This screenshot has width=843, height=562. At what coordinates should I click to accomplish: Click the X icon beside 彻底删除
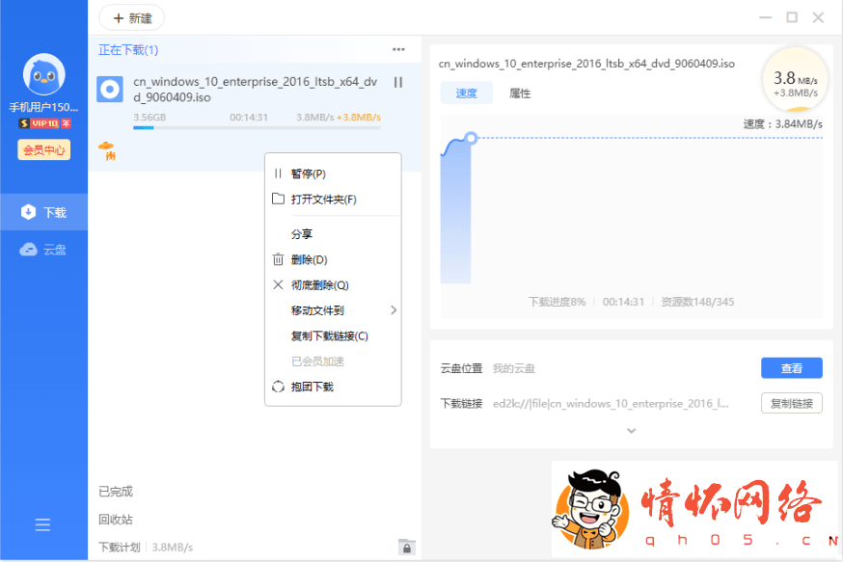pyautogui.click(x=278, y=284)
